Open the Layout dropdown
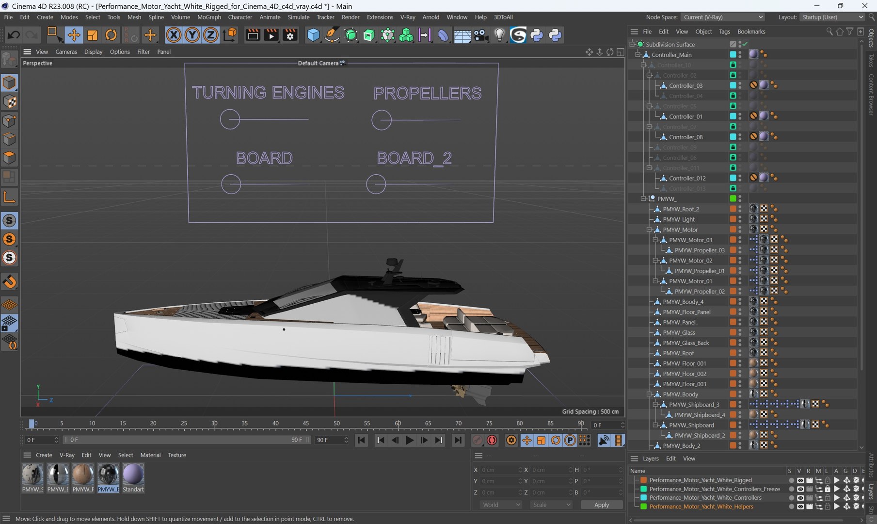This screenshot has height=524, width=877. pos(832,17)
